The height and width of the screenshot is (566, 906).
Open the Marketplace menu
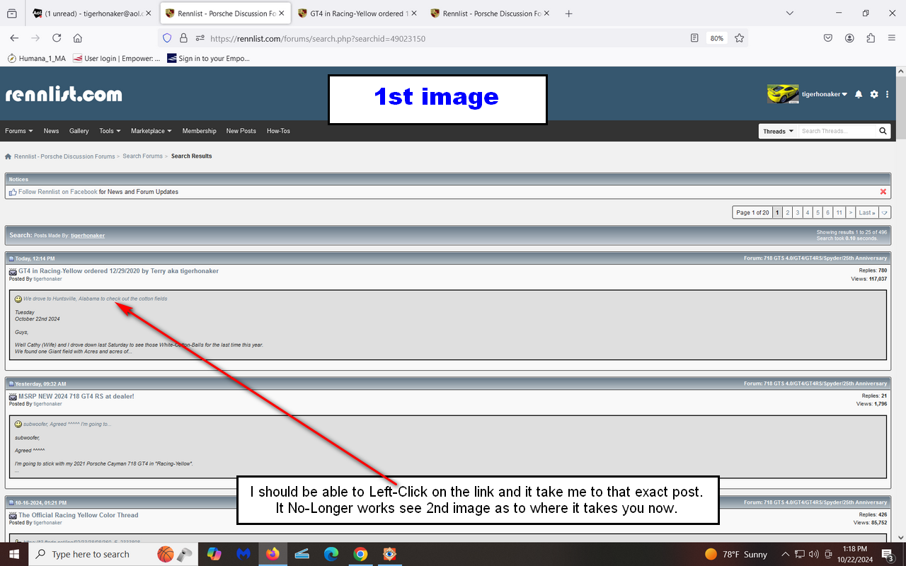(151, 131)
